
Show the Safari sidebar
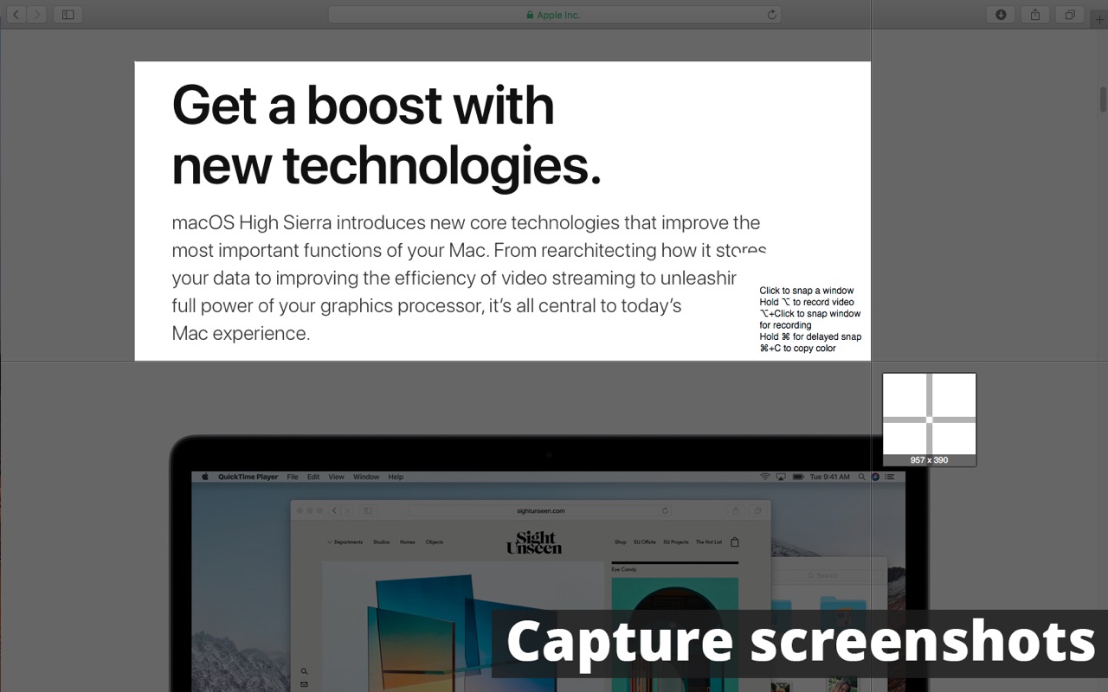[68, 15]
